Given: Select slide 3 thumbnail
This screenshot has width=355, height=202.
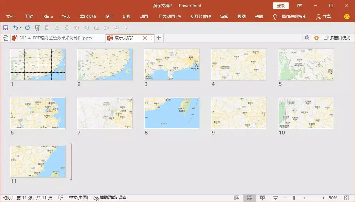Looking at the screenshot, I should click(x=172, y=65).
